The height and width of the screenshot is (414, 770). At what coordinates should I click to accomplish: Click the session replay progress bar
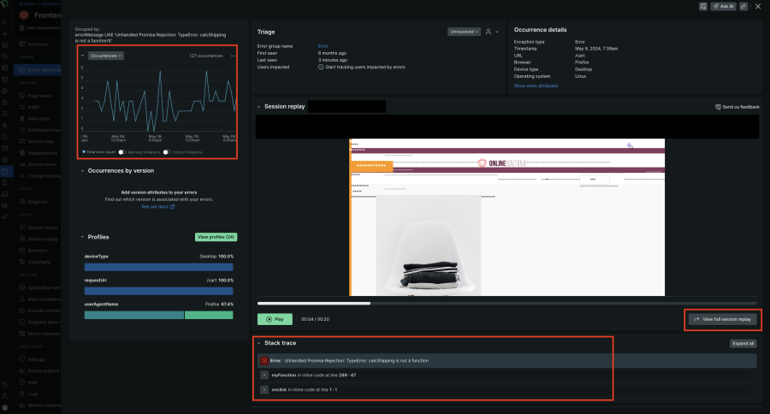[x=506, y=303]
